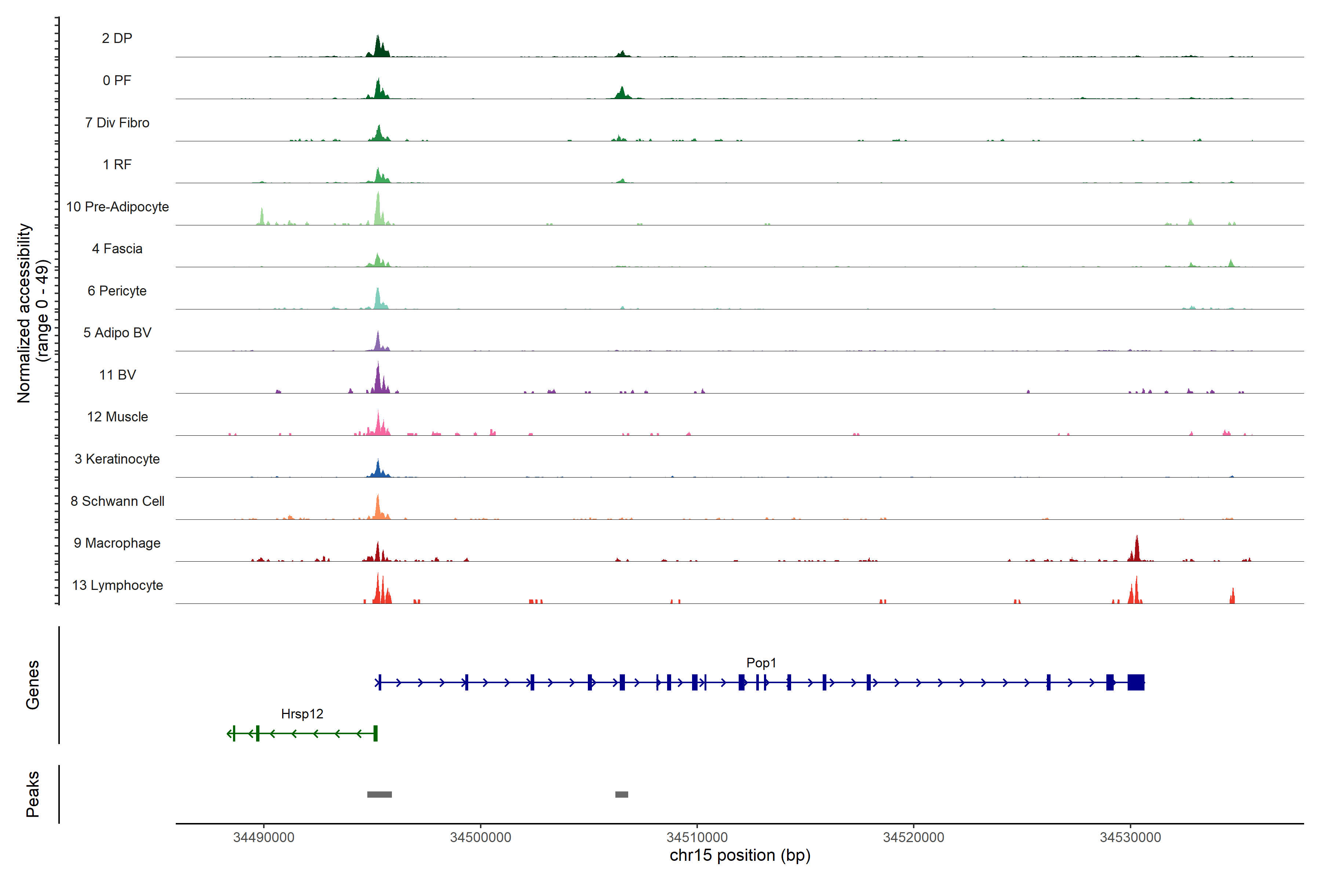The width and height of the screenshot is (1321, 881).
Task: Click the large final Pop1 exon block
Action: click(x=1136, y=683)
